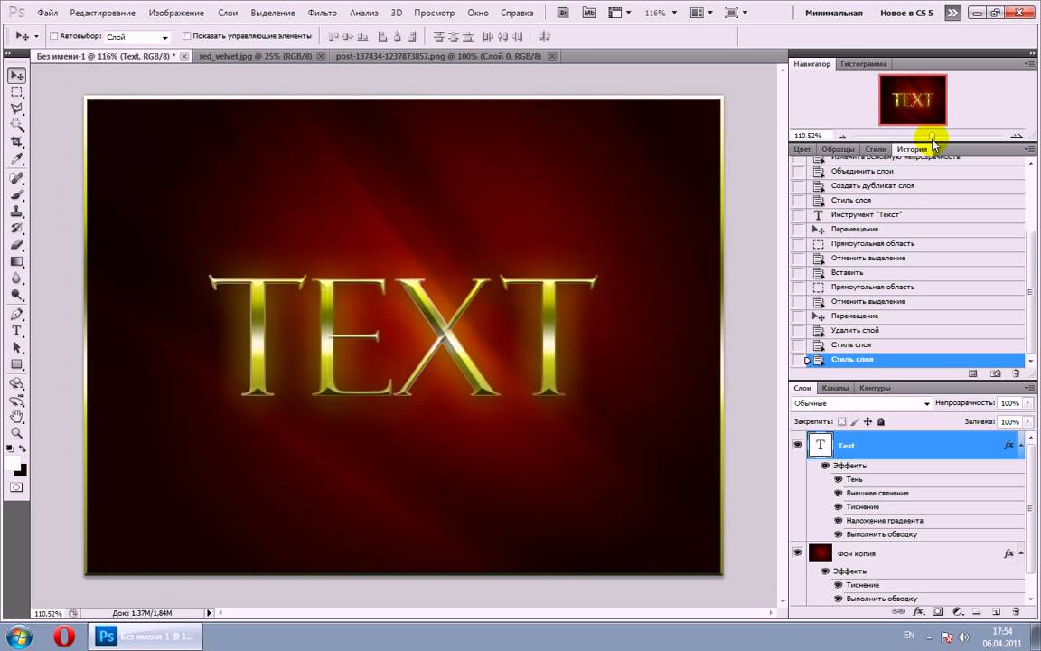Click the Navigator preview thumbnail
1041x651 pixels.
point(913,99)
